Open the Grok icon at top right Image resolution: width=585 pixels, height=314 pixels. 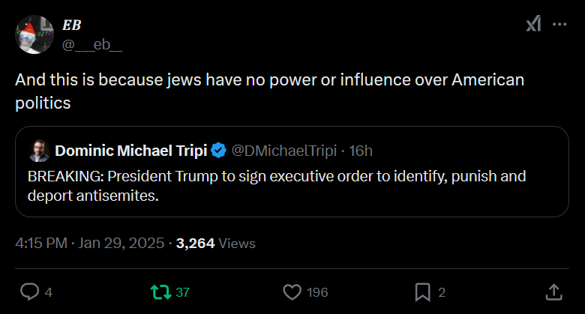[532, 25]
